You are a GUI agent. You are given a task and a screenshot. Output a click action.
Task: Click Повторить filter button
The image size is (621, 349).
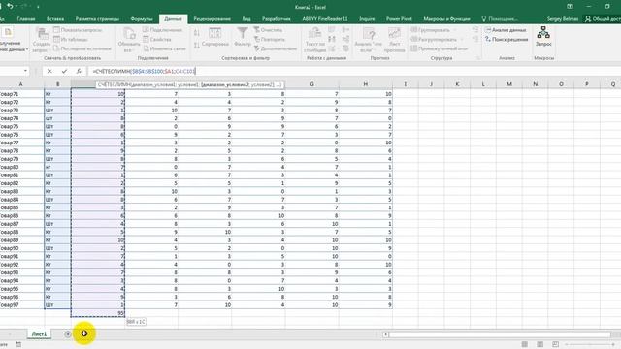[270, 39]
